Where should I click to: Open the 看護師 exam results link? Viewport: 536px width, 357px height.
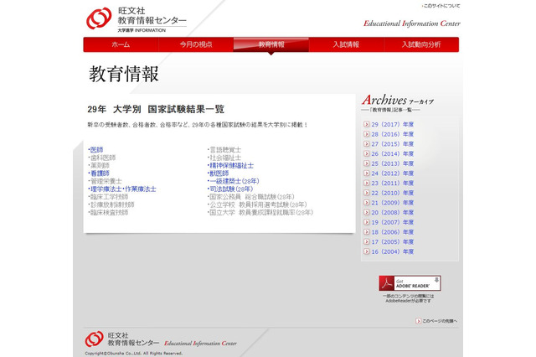click(x=100, y=173)
